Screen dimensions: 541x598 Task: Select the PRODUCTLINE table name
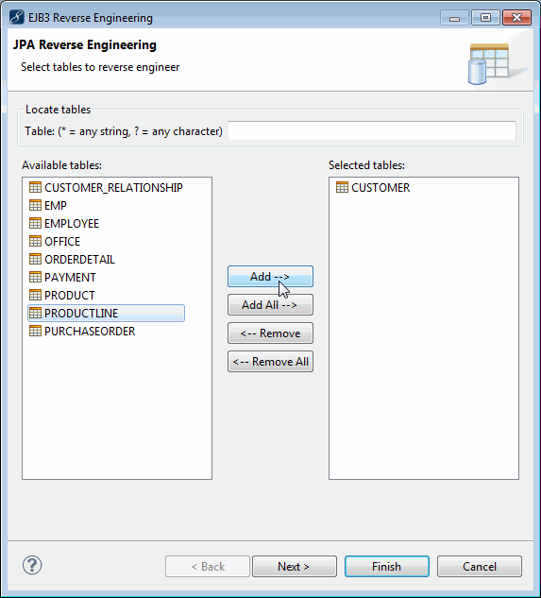pos(81,313)
